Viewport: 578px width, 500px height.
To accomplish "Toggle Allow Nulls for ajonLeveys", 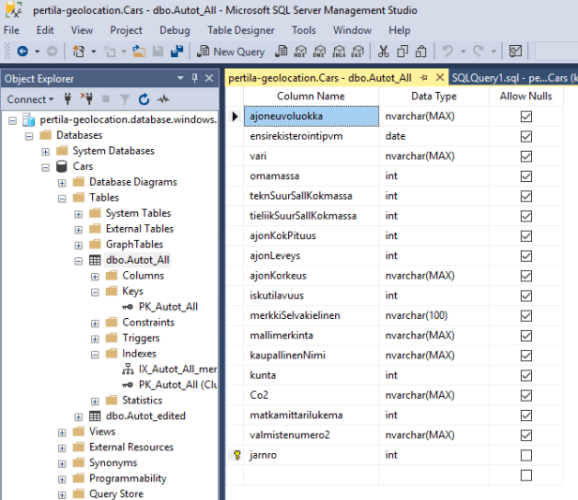I will (526, 256).
